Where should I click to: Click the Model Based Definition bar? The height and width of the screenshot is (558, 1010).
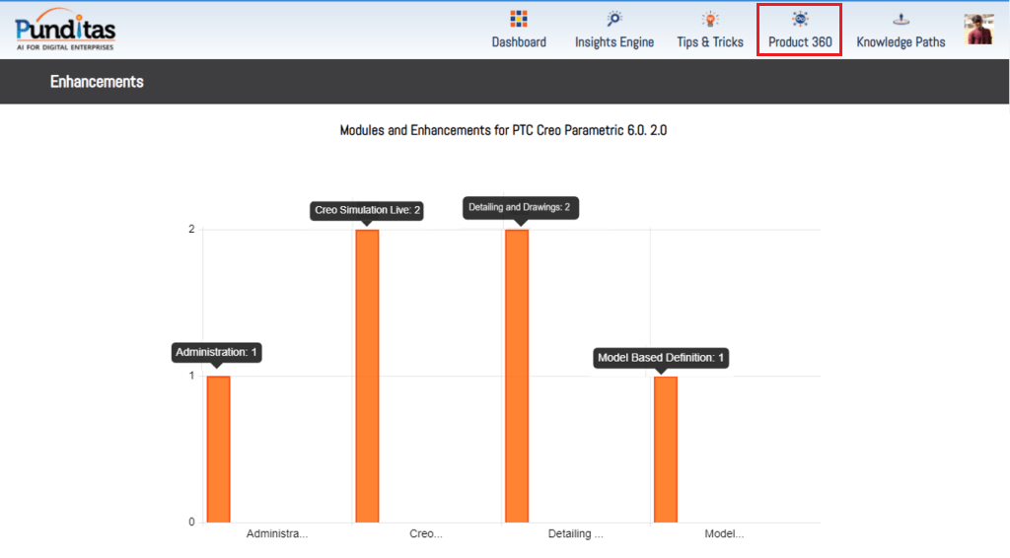[x=666, y=449]
